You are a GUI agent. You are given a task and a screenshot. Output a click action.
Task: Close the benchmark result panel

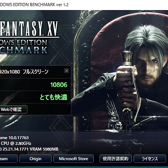point(66,71)
